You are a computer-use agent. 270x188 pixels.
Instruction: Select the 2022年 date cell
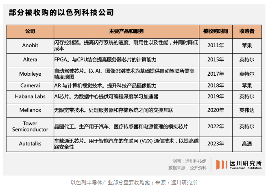tap(216, 127)
